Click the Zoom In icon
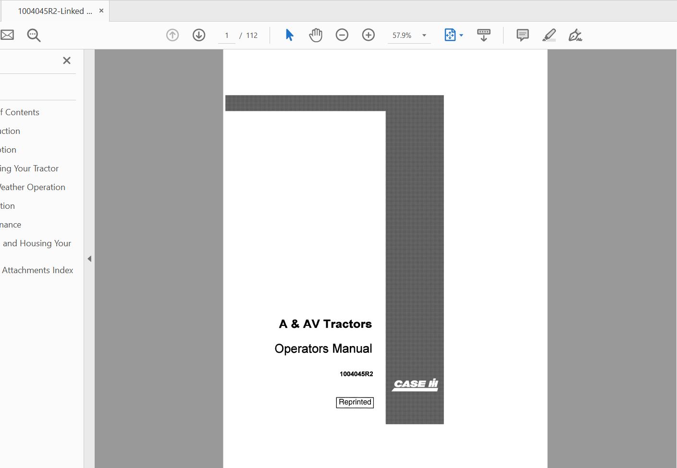Viewport: 677px width, 468px height. pos(368,35)
